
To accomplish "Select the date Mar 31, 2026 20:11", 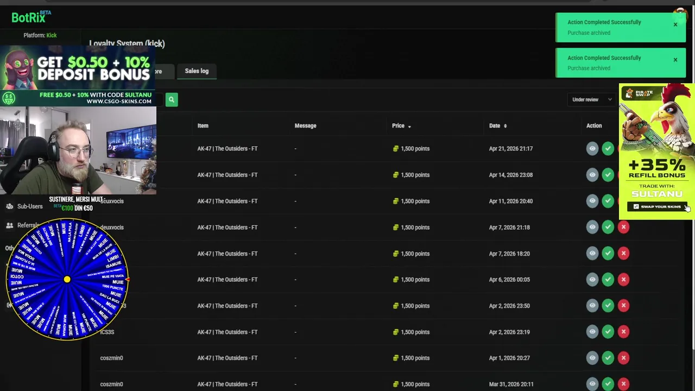I will coord(511,384).
